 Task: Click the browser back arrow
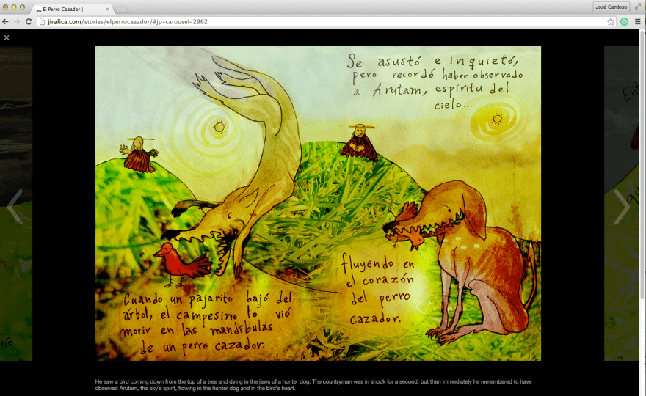tap(6, 22)
